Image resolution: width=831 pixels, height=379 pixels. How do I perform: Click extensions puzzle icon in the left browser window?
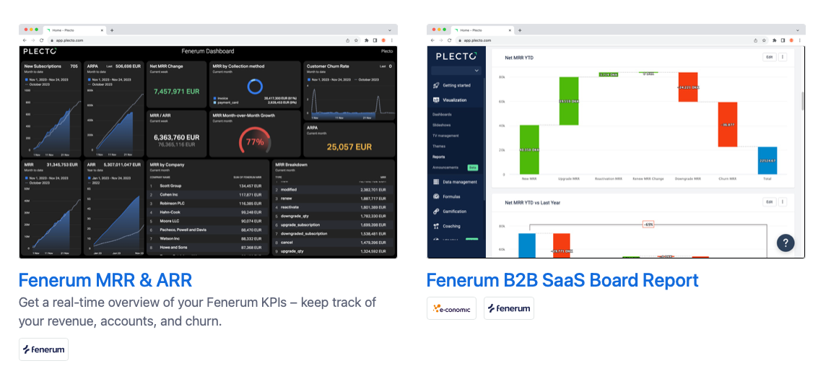(366, 40)
